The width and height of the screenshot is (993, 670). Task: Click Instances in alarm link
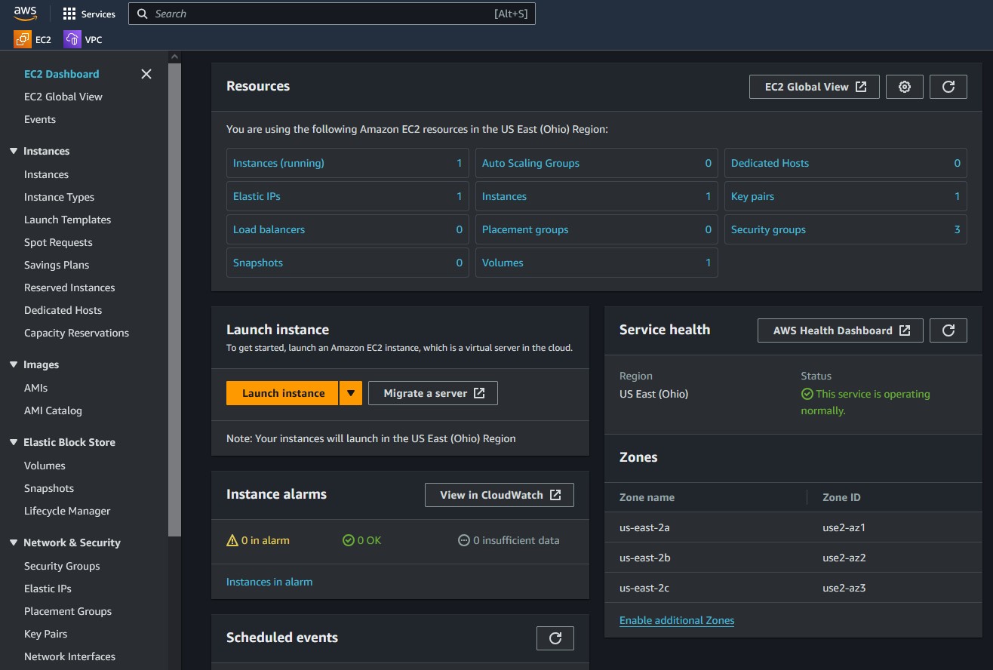(x=269, y=582)
